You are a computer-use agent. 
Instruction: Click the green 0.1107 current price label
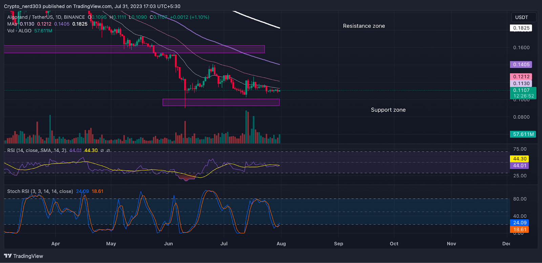point(521,90)
